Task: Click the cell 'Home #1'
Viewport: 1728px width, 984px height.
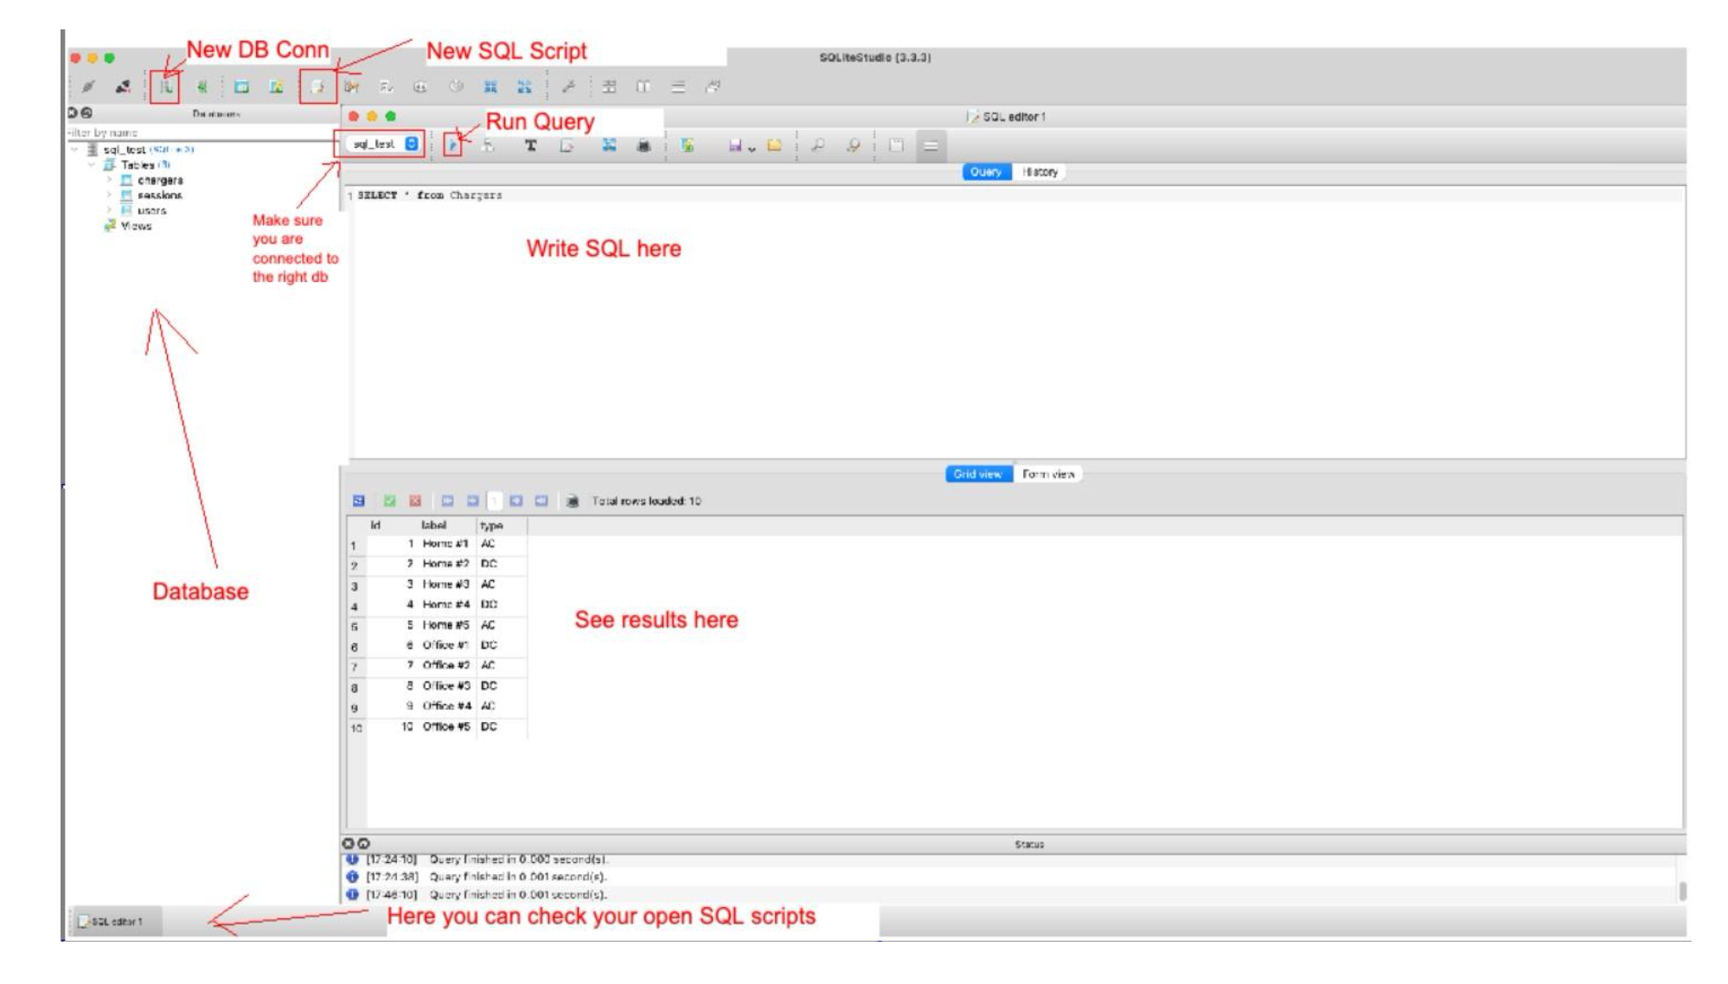Action: pos(445,544)
